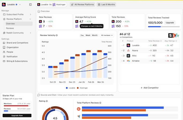Expand the Subscribed Profile chevron
The width and height of the screenshot is (183, 120).
(x=30, y=14)
